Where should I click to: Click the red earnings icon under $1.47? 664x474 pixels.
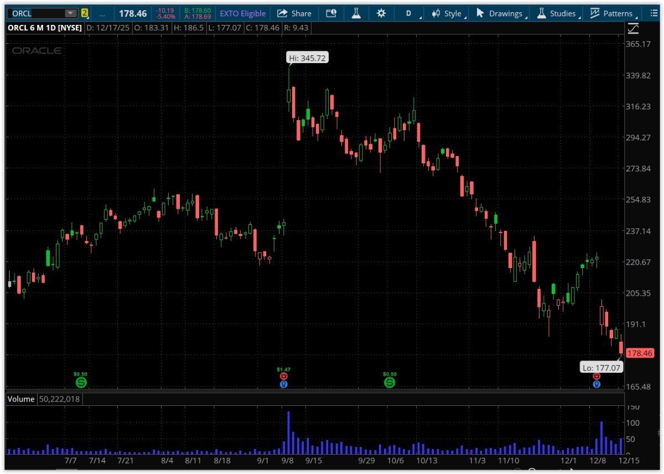(x=284, y=376)
